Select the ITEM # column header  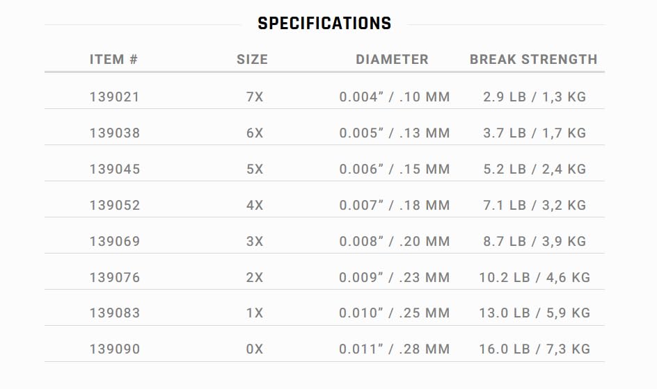point(114,60)
